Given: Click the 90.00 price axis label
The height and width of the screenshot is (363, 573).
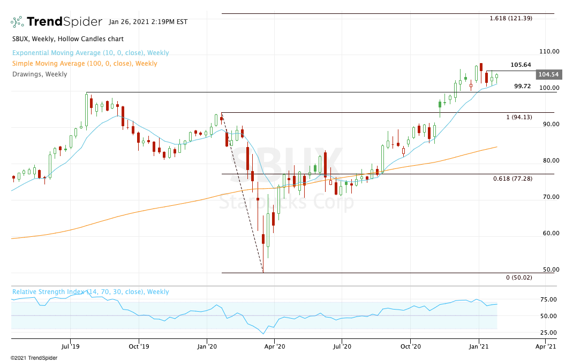Looking at the screenshot, I should pyautogui.click(x=551, y=124).
